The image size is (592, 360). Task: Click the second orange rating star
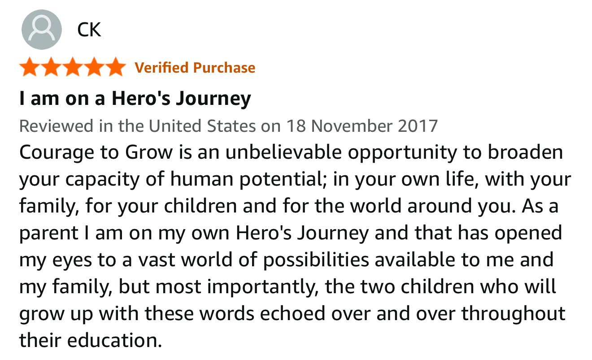pos(51,67)
